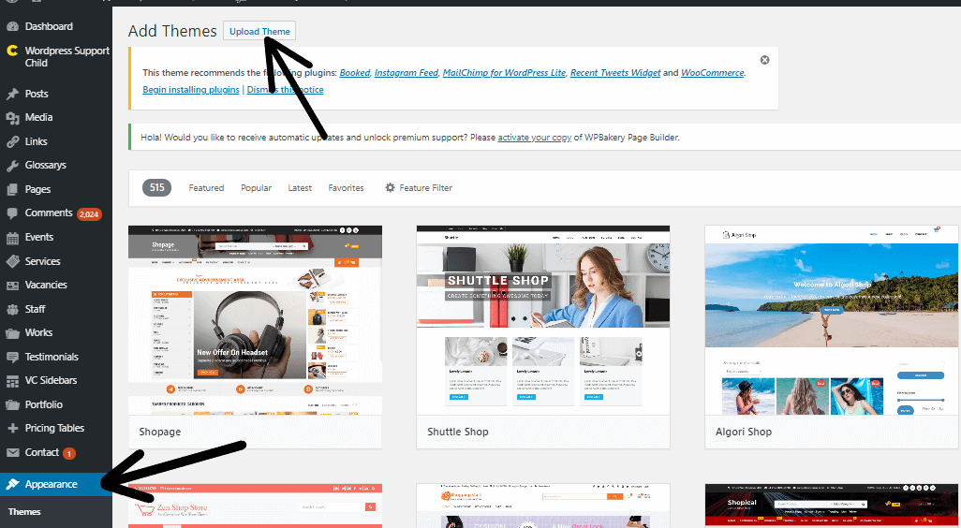Expand the Feature Filter options
The height and width of the screenshot is (528, 961).
tap(419, 188)
